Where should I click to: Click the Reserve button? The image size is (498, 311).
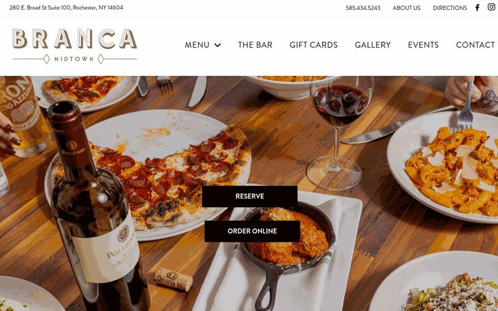click(250, 197)
